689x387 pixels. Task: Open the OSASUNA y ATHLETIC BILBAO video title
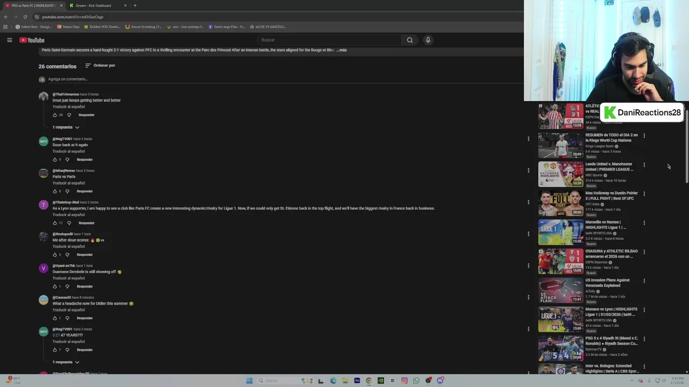click(x=611, y=254)
